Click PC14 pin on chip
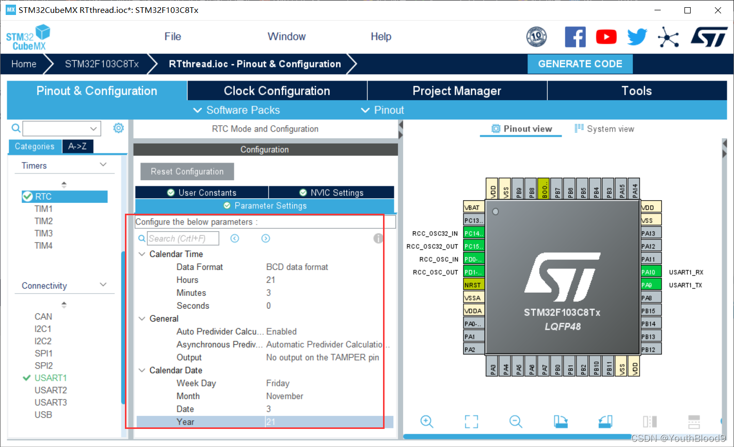This screenshot has width=734, height=447. point(474,233)
